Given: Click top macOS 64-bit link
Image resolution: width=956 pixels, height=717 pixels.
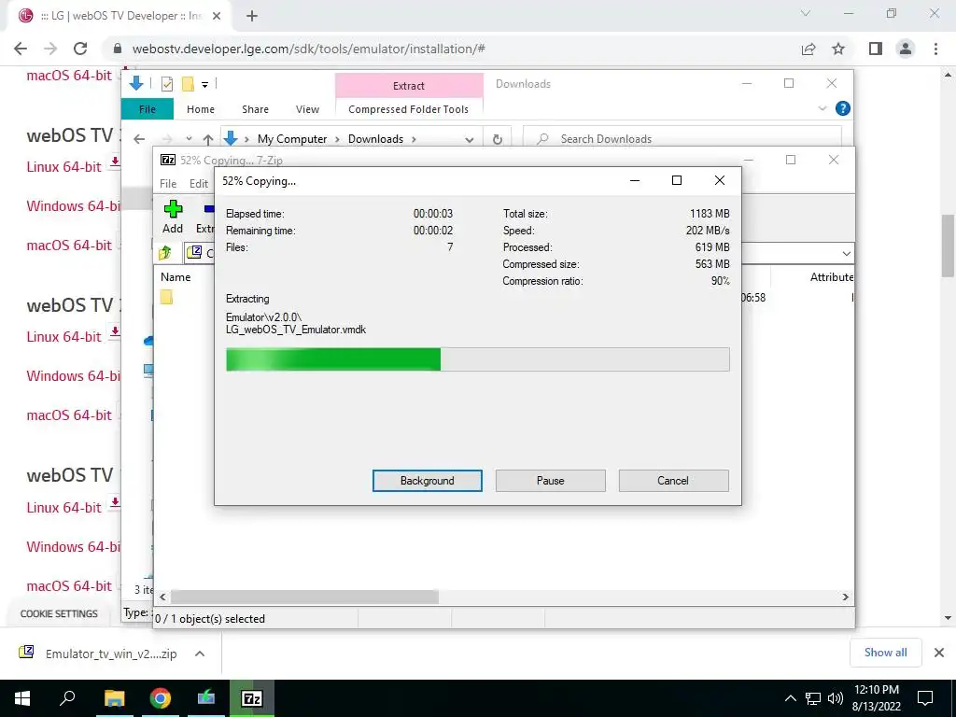Looking at the screenshot, I should click(x=69, y=76).
